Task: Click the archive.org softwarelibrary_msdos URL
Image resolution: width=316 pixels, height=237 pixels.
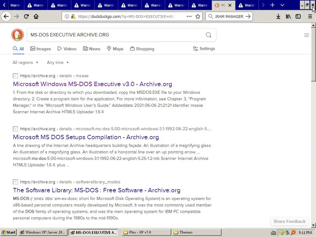Action: (x=70, y=182)
